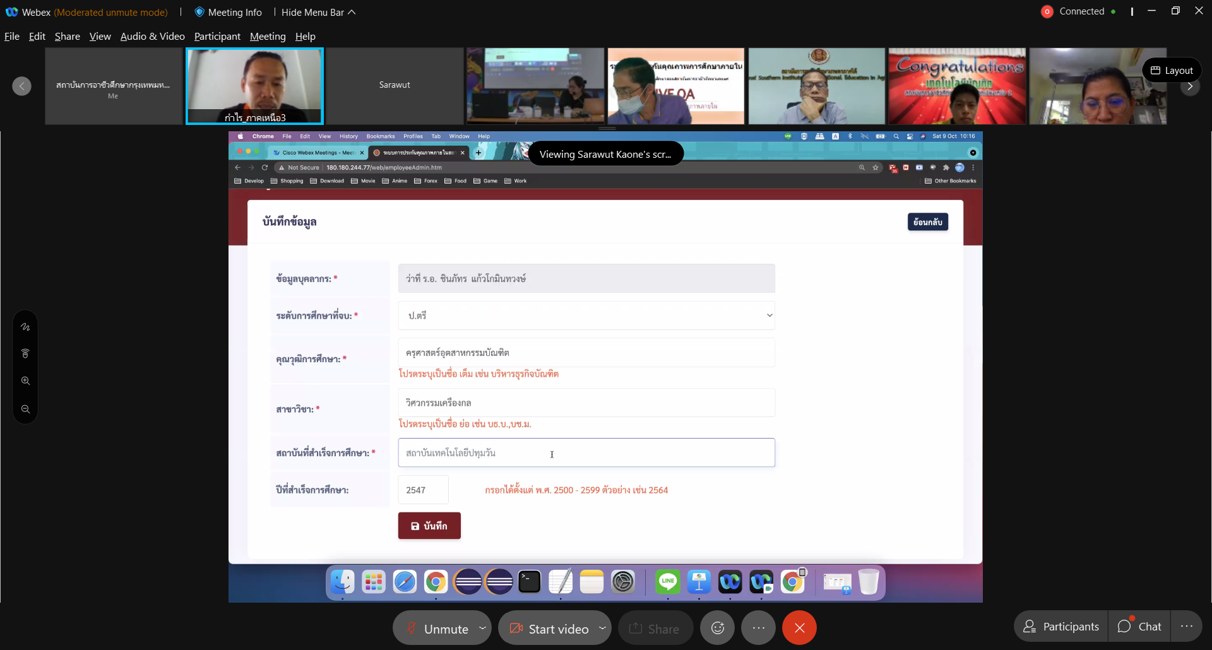The height and width of the screenshot is (650, 1212).
Task: Open the Participants panel
Action: pos(1062,626)
